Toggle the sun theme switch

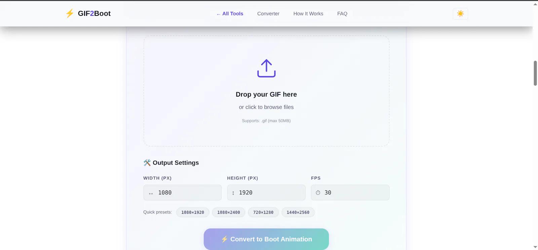[x=460, y=14]
